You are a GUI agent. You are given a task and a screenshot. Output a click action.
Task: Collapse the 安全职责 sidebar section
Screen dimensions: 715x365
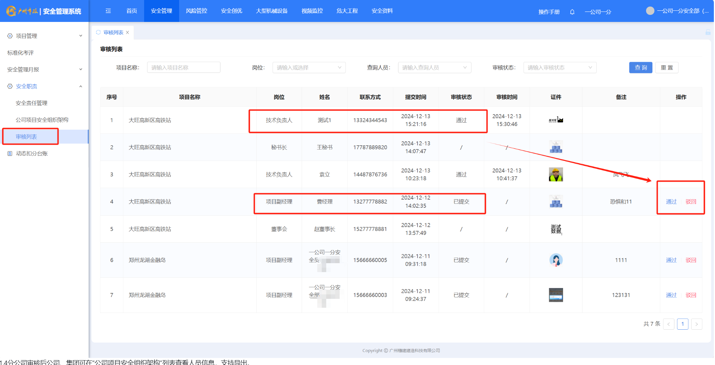80,86
